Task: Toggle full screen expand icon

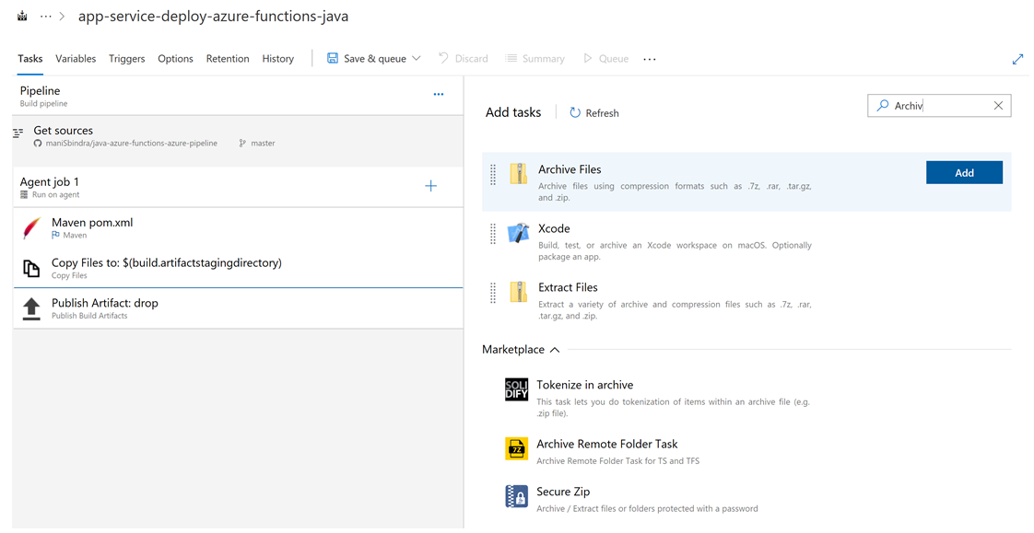Action: pyautogui.click(x=1017, y=59)
